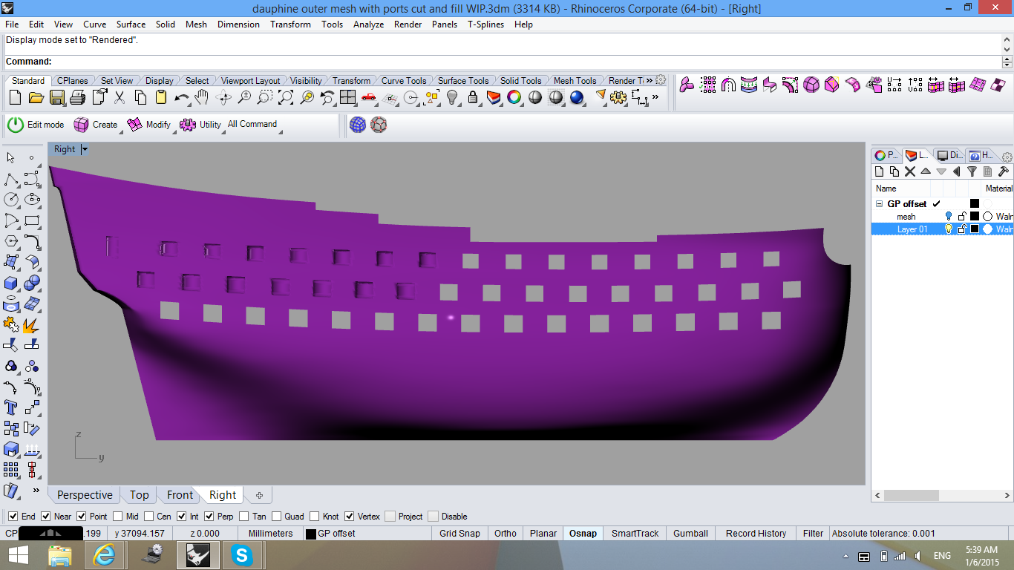This screenshot has width=1014, height=570.
Task: Show more left sidebar tools chevron
Action: (x=37, y=490)
